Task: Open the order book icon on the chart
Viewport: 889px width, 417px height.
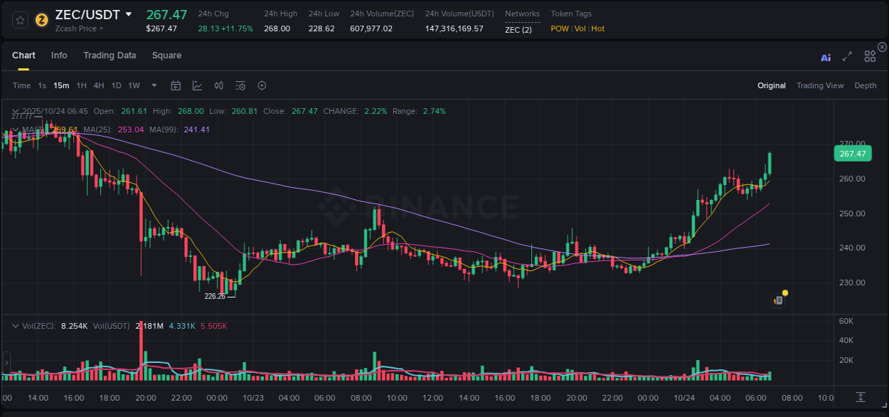Action: point(777,300)
